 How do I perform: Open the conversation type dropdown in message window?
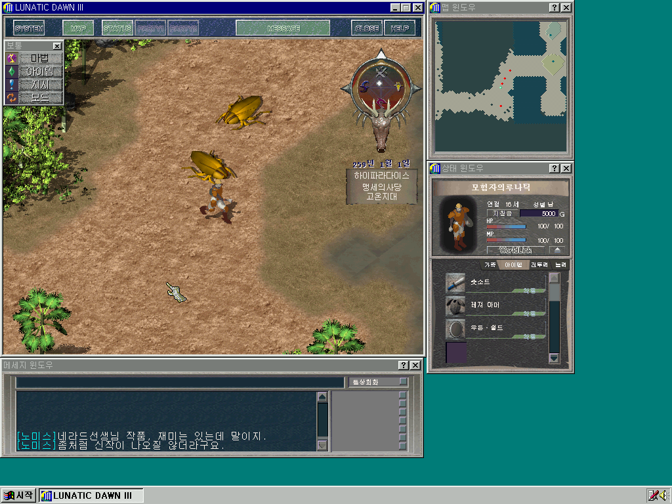(378, 381)
